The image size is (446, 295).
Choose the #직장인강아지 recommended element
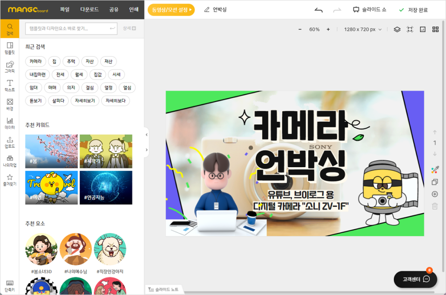[110, 249]
